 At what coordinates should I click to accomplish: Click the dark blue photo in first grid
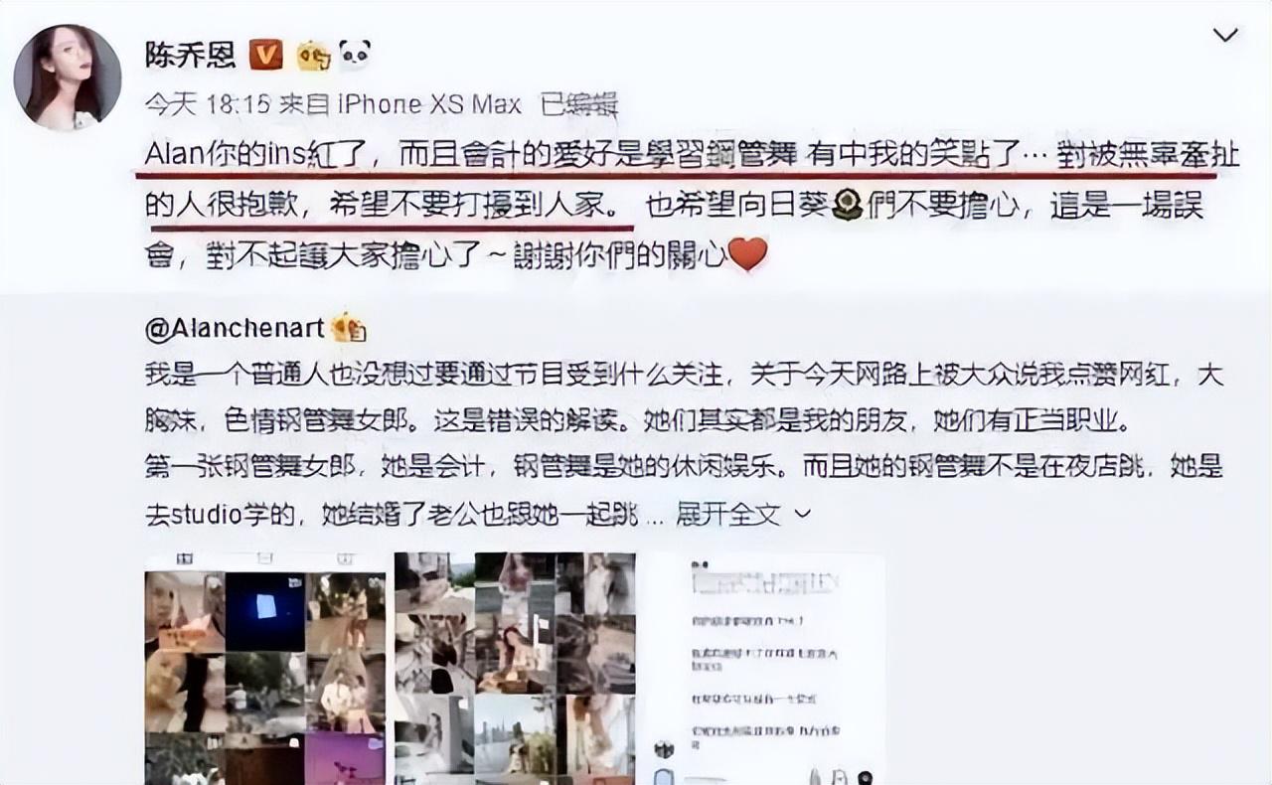pos(264,611)
